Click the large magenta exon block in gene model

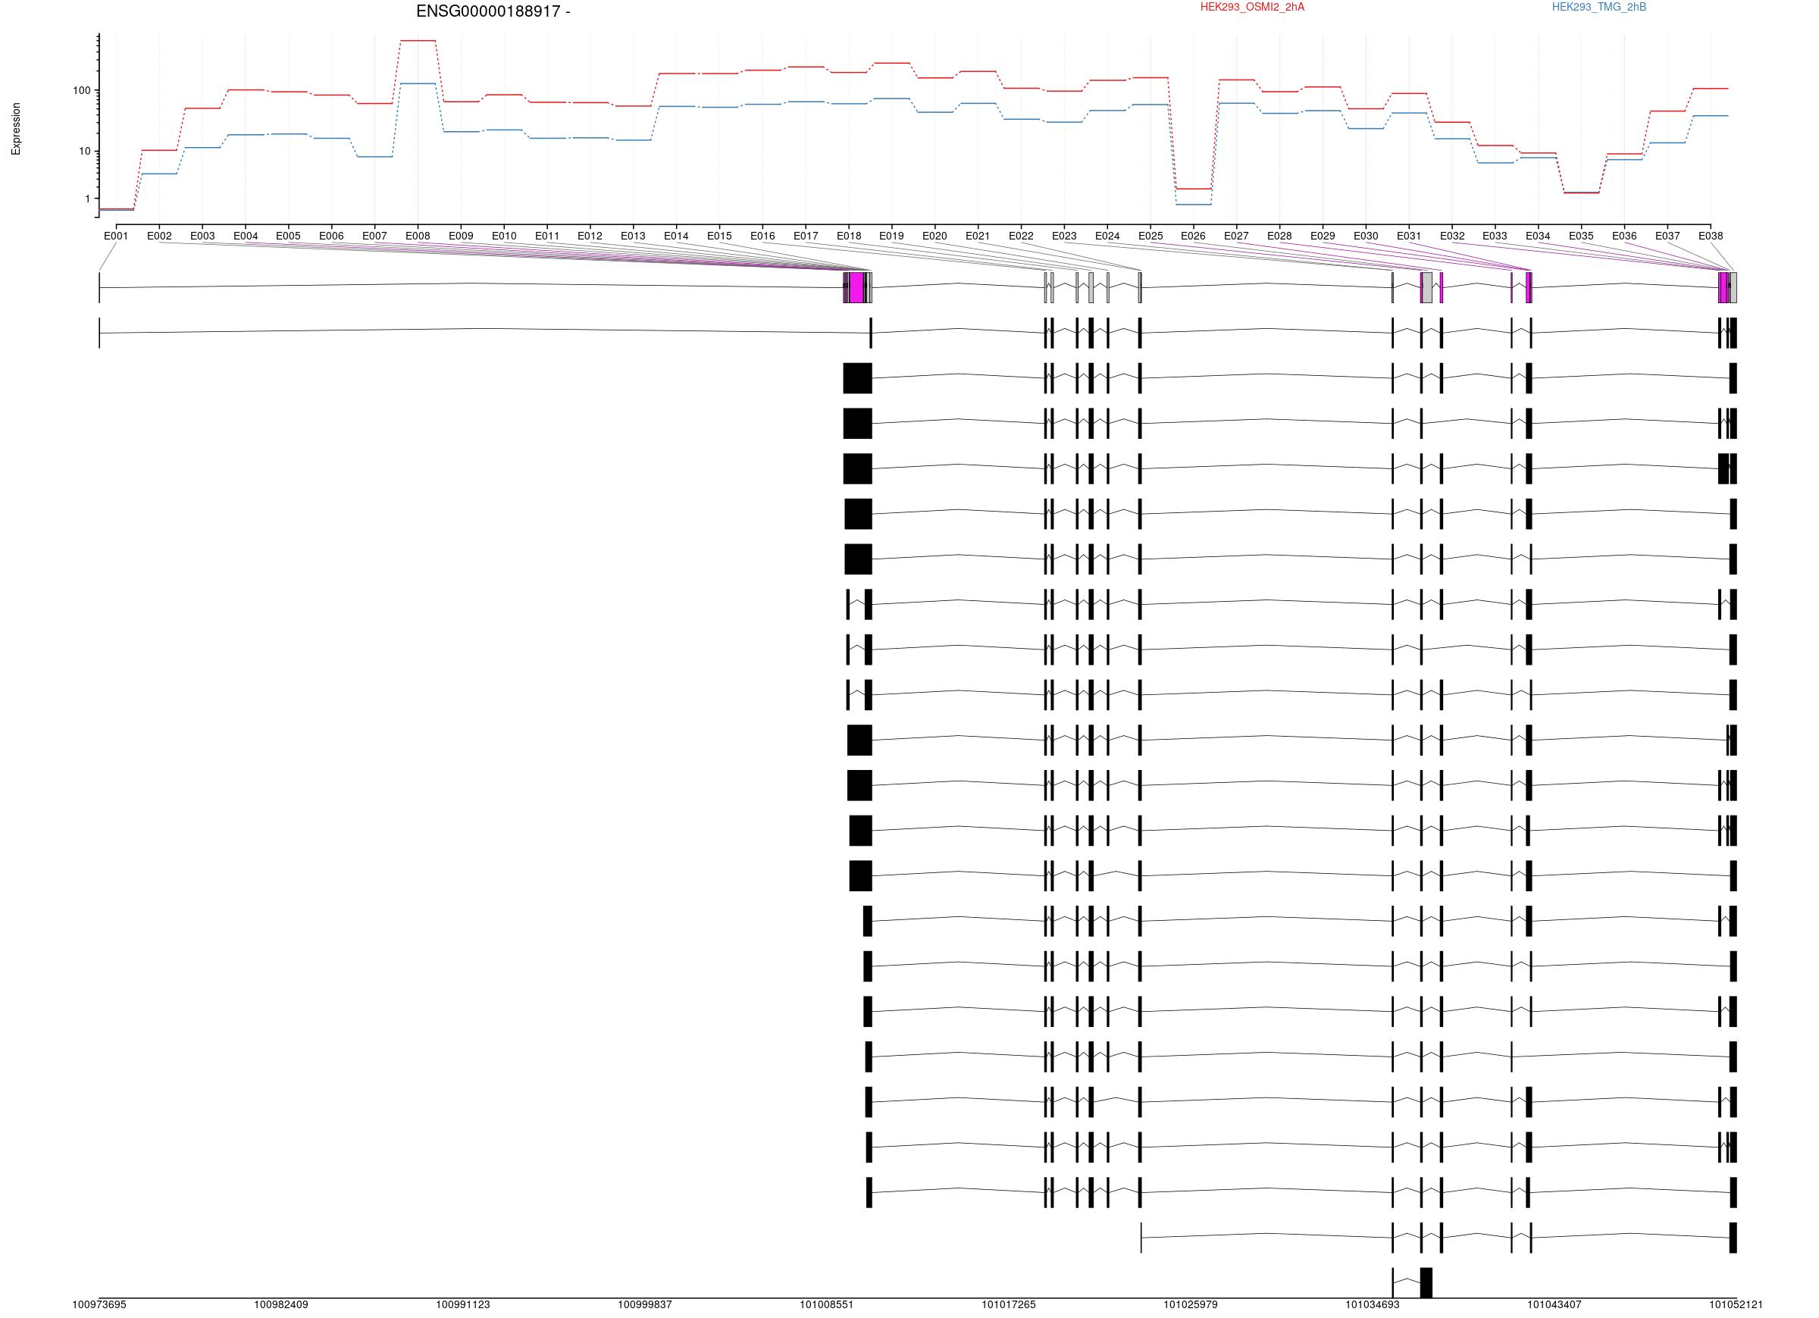856,287
